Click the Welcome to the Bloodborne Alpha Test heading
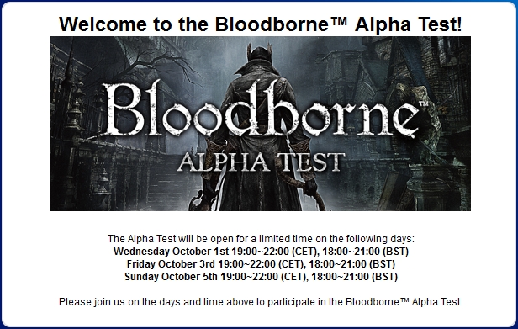The height and width of the screenshot is (329, 518). [261, 24]
